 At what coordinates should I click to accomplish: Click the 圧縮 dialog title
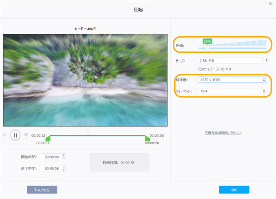tap(138, 10)
